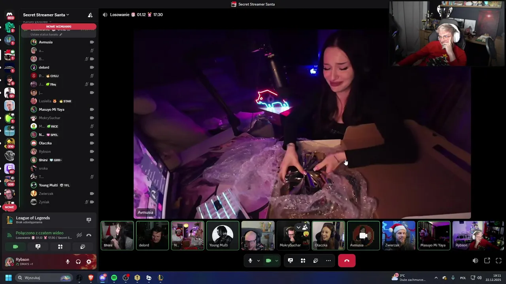The height and width of the screenshot is (284, 506).
Task: Focus the Zwierzak video thumbnail
Action: [x=398, y=235]
